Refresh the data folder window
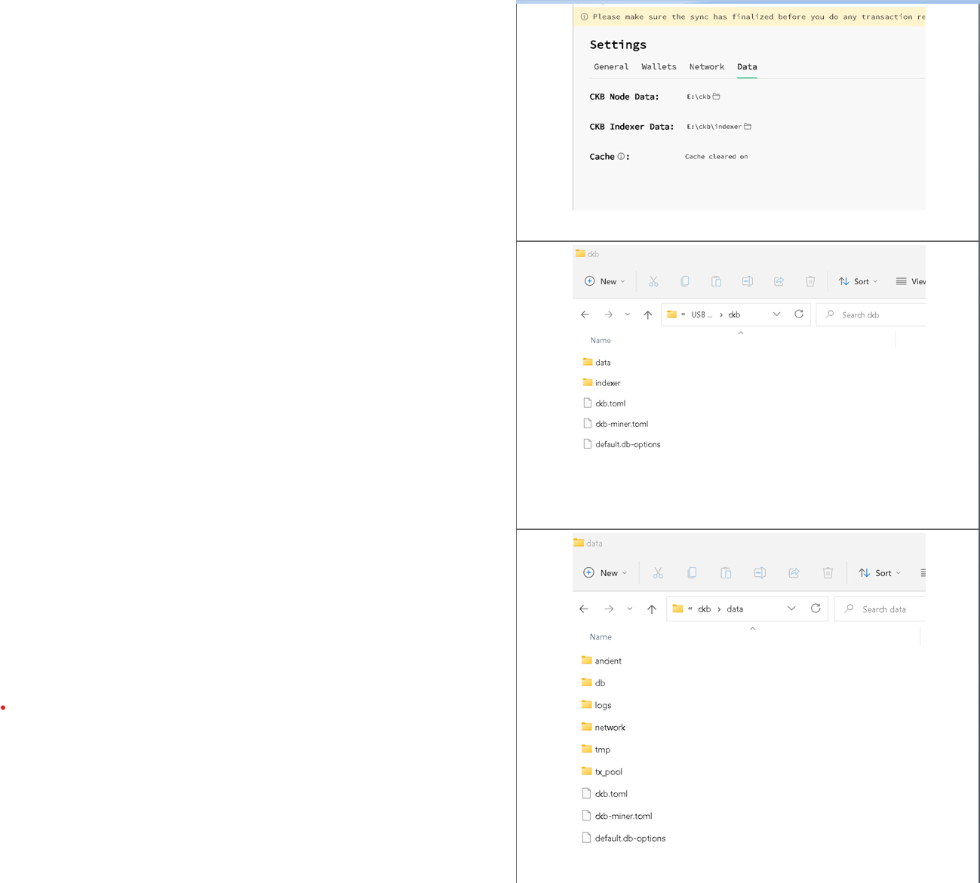The height and width of the screenshot is (883, 980). click(816, 609)
